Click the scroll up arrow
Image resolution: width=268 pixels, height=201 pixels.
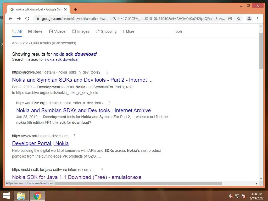pos(261,26)
